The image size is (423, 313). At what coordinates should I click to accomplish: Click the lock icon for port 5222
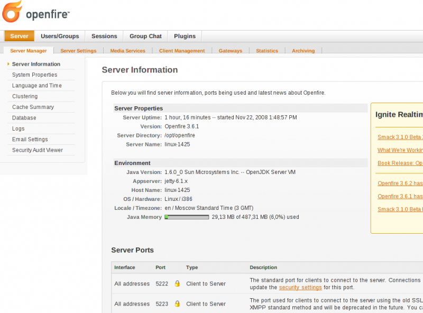tap(177, 283)
